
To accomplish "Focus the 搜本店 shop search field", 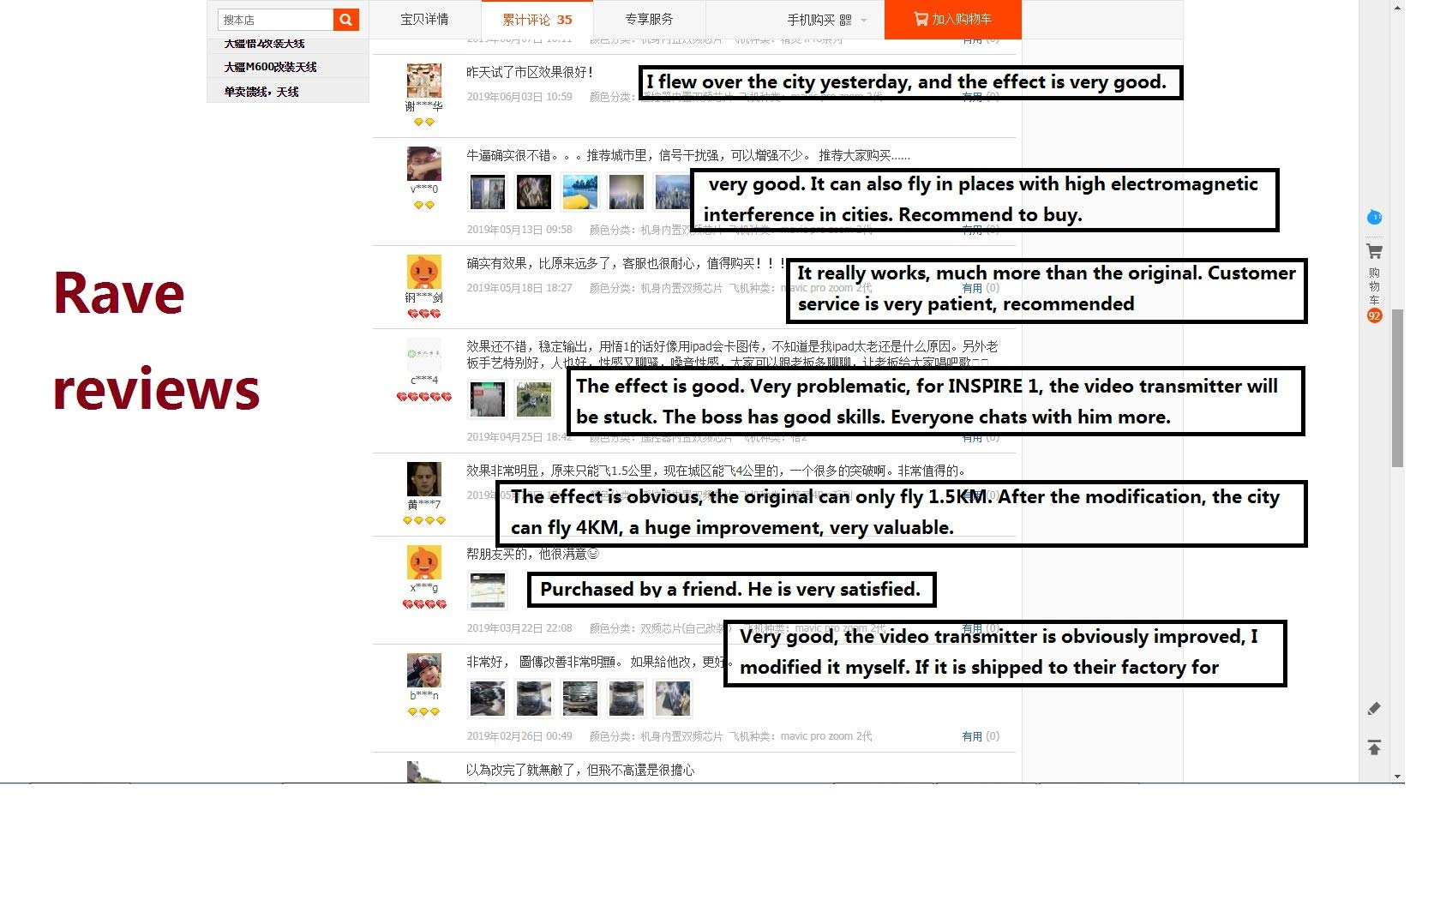I will (x=276, y=20).
